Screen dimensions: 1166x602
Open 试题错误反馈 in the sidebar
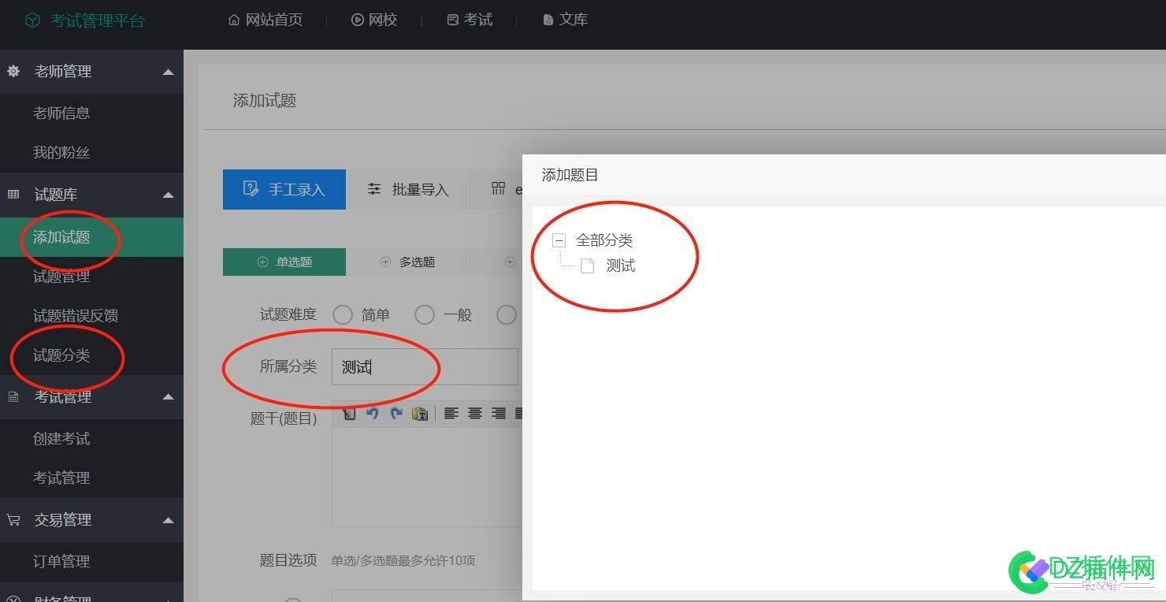76,316
